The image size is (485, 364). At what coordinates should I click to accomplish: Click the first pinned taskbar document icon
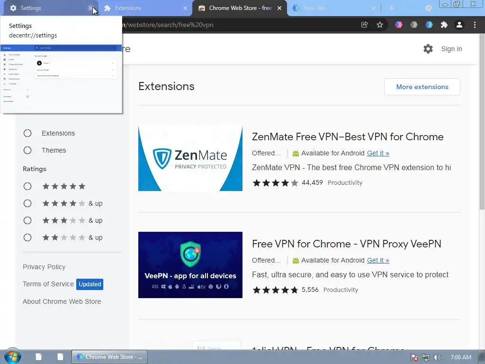[x=39, y=357]
